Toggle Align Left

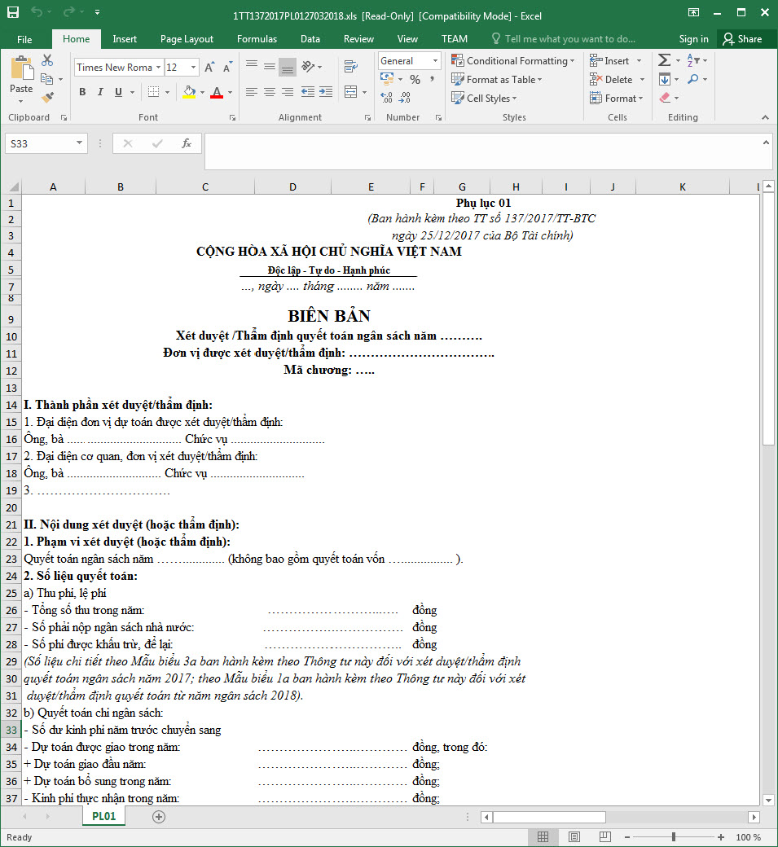click(252, 92)
